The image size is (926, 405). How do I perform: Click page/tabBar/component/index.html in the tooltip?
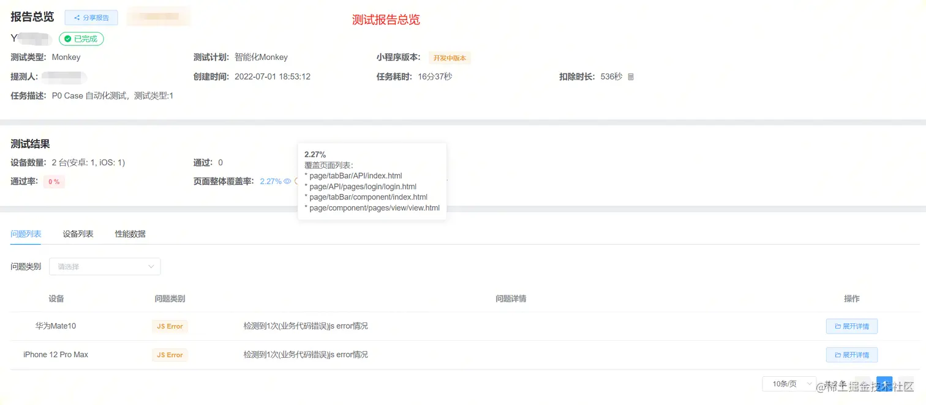click(368, 197)
